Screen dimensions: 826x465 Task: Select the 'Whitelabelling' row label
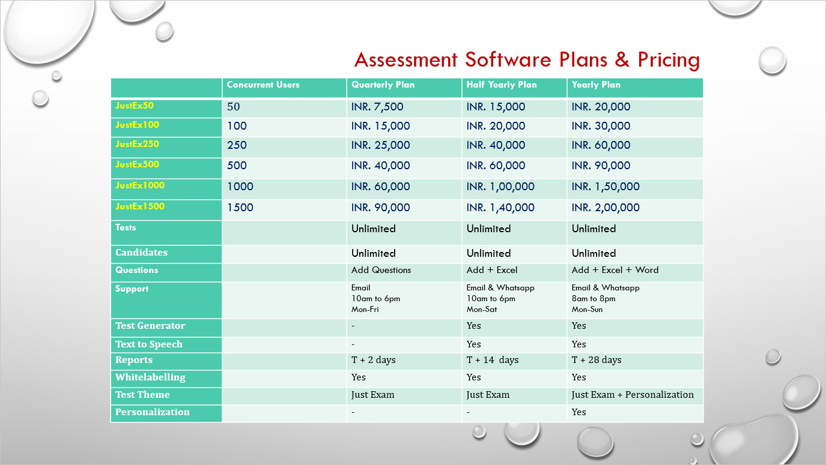click(150, 377)
